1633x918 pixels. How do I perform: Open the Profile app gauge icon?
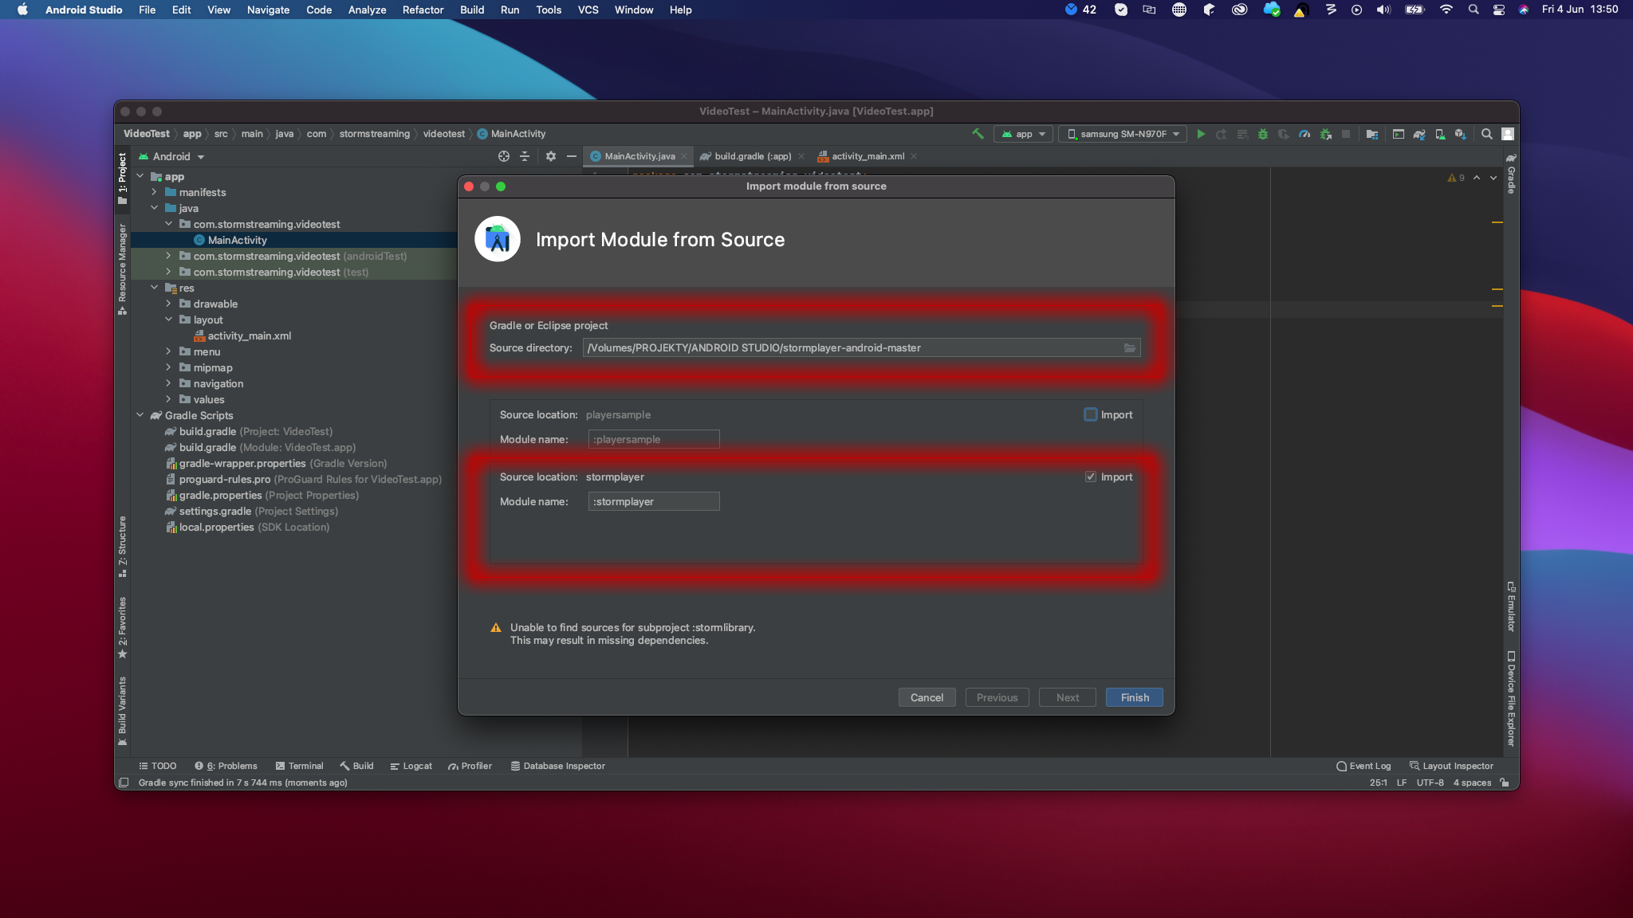pyautogui.click(x=1304, y=134)
